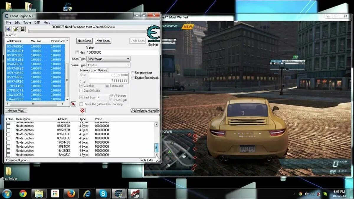This screenshot has width=354, height=199.
Task: Activate checkbox for address 18AA3330 row
Action: [8, 155]
